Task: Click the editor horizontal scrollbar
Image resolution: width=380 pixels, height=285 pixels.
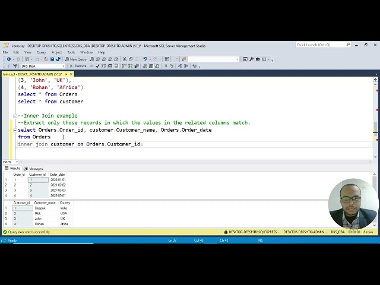Action: click(196, 162)
